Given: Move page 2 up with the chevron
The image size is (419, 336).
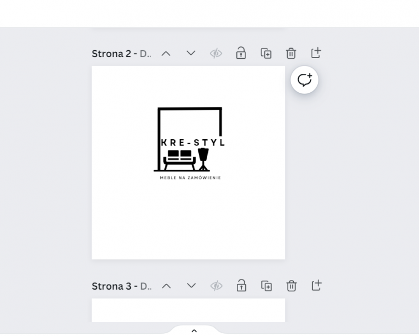Looking at the screenshot, I should (x=166, y=53).
